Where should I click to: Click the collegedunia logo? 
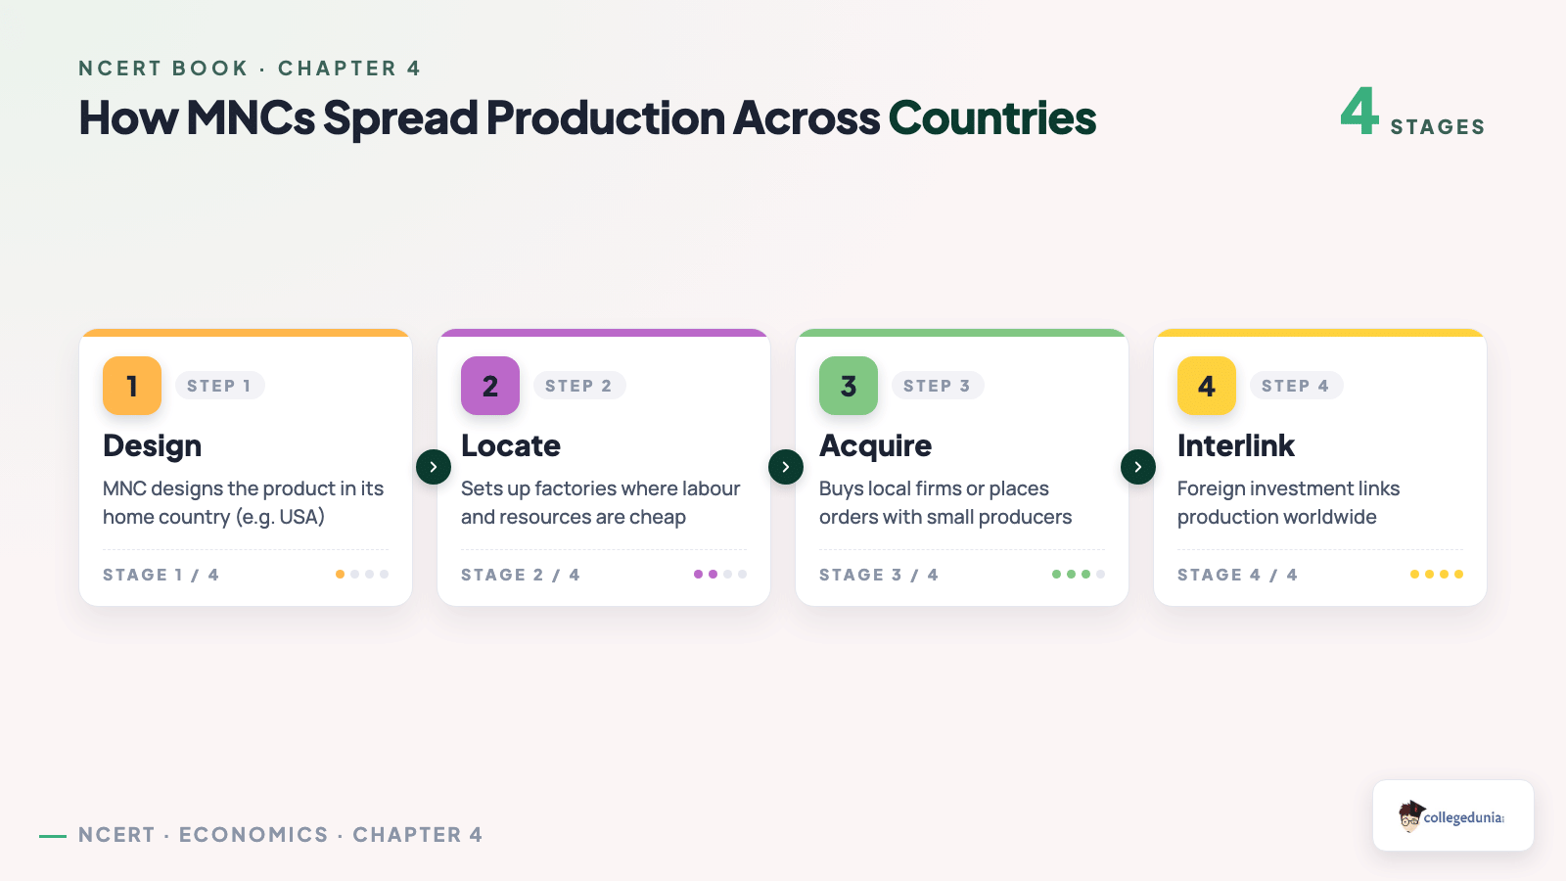tap(1452, 815)
